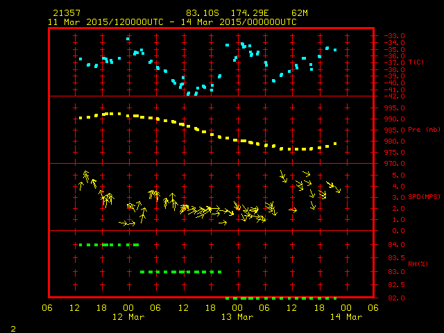The width and height of the screenshot is (444, 333).
Task: Click the "82.5" humidity tick value
Action: [396, 285]
